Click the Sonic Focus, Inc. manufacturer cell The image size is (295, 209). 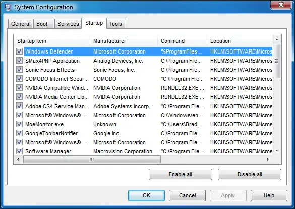point(114,70)
